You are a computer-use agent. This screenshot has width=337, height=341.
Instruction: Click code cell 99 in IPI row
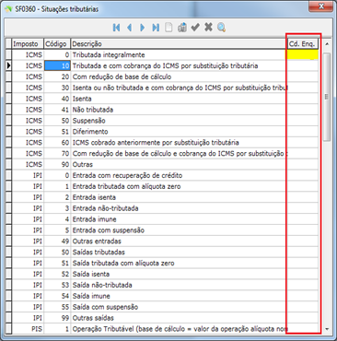click(57, 318)
